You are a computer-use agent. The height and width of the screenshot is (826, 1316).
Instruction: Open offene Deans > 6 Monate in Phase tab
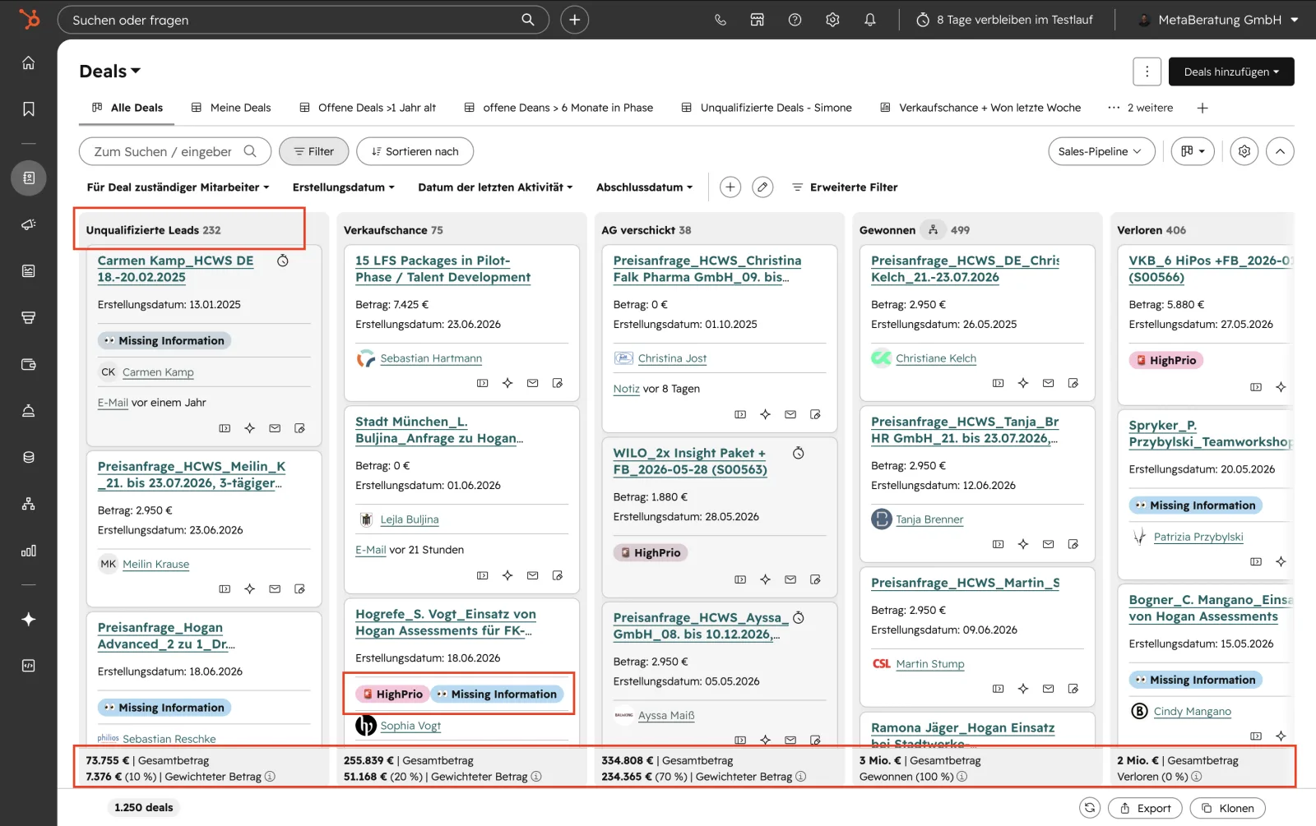tap(558, 108)
